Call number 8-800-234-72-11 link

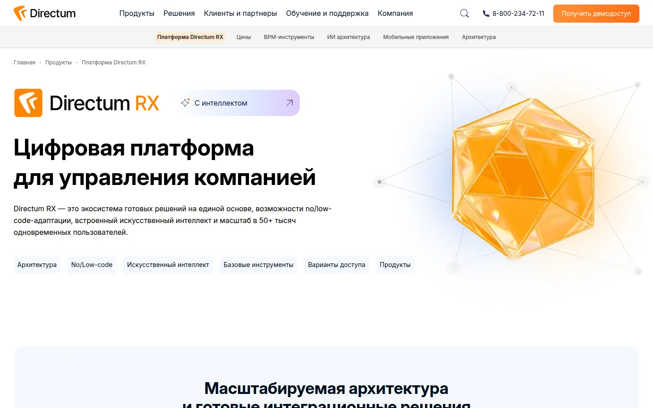518,14
